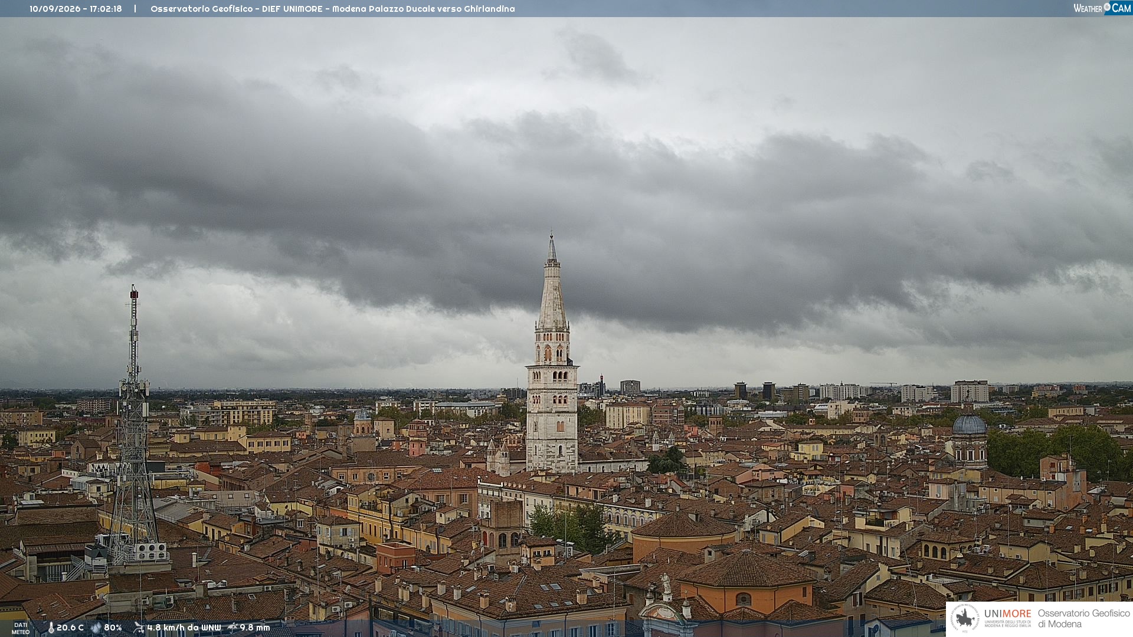
Task: Click the DATI METEO label
Action: pyautogui.click(x=21, y=628)
